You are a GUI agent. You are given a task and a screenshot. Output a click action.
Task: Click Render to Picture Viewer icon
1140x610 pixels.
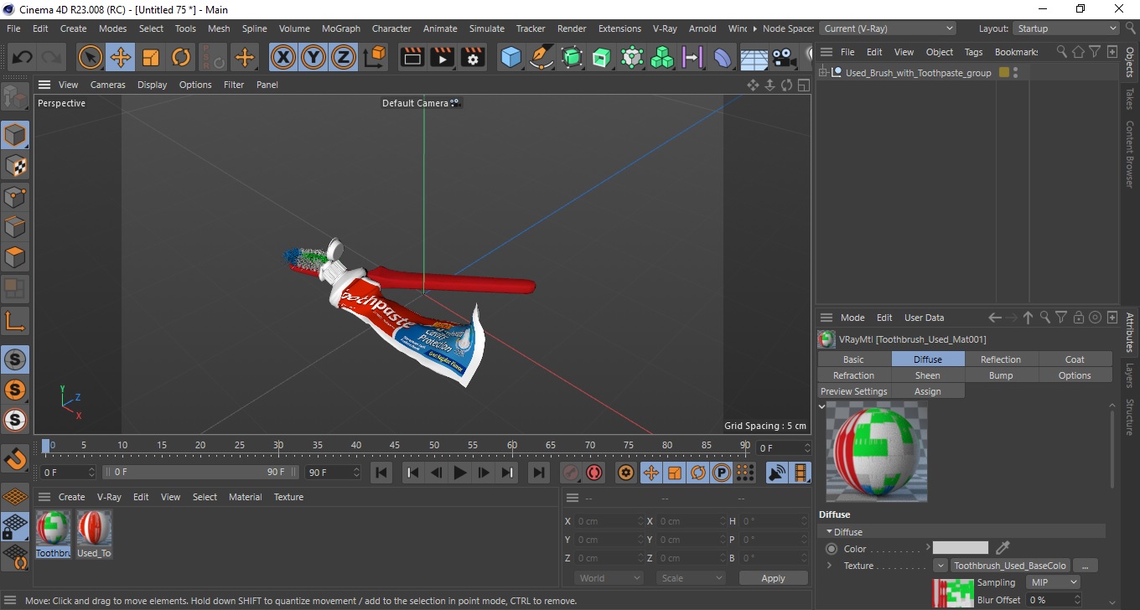coord(442,58)
